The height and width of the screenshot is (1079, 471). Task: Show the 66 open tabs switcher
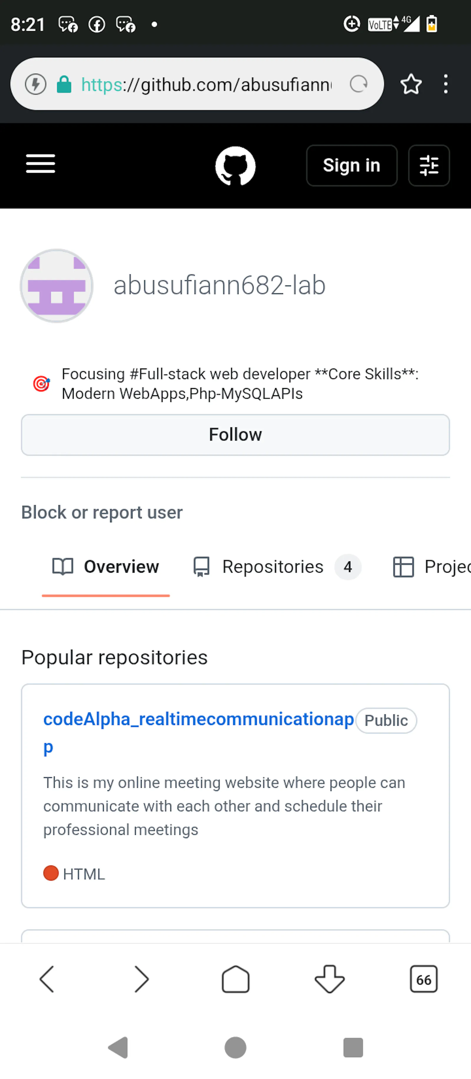[x=424, y=979]
